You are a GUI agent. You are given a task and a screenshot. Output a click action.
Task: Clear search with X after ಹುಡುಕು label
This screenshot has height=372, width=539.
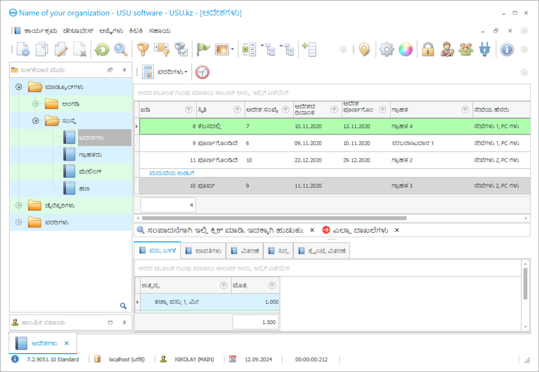[312, 230]
